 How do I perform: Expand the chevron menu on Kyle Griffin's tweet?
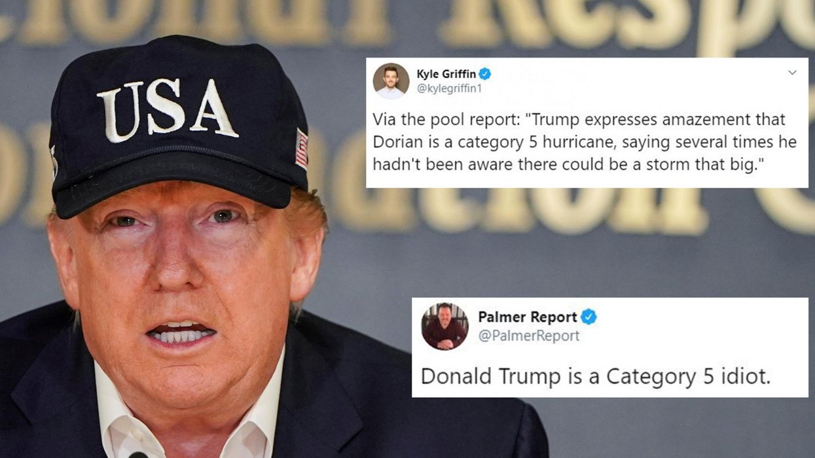792,73
